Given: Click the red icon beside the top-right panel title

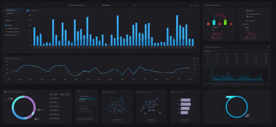Looking at the screenshot, I should tap(206, 5).
